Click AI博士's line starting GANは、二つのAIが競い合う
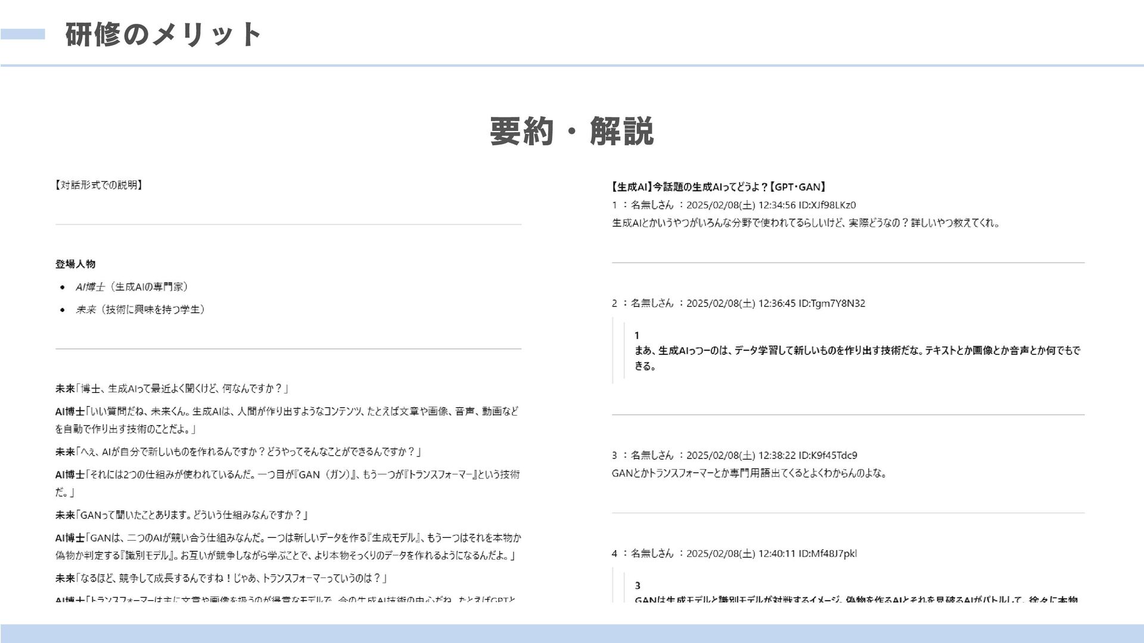The height and width of the screenshot is (643, 1144). pos(288,547)
